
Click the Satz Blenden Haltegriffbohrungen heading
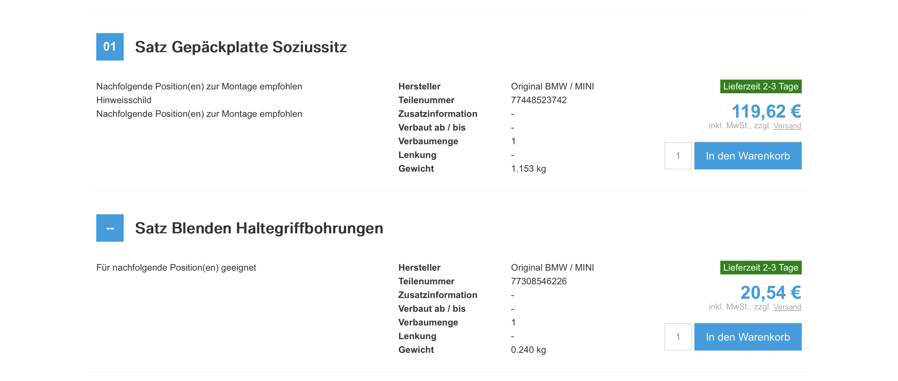coord(259,228)
